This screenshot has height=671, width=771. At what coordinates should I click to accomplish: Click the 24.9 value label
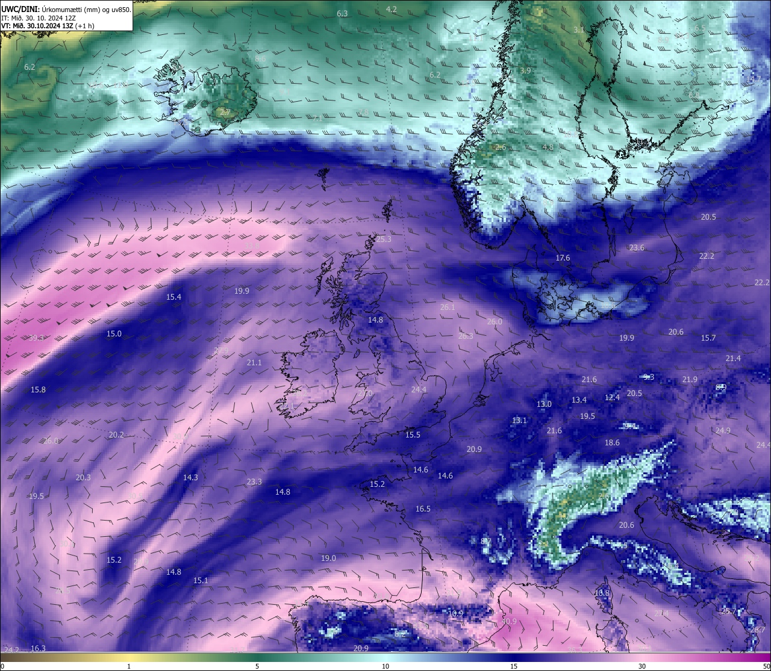click(x=723, y=430)
